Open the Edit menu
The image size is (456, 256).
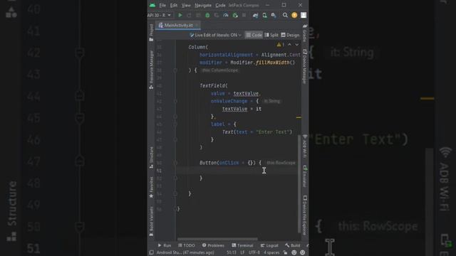point(174,5)
